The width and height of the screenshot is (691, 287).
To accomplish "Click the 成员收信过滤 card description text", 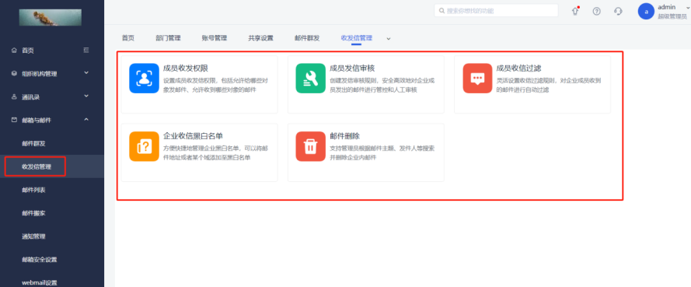I will 549,85.
